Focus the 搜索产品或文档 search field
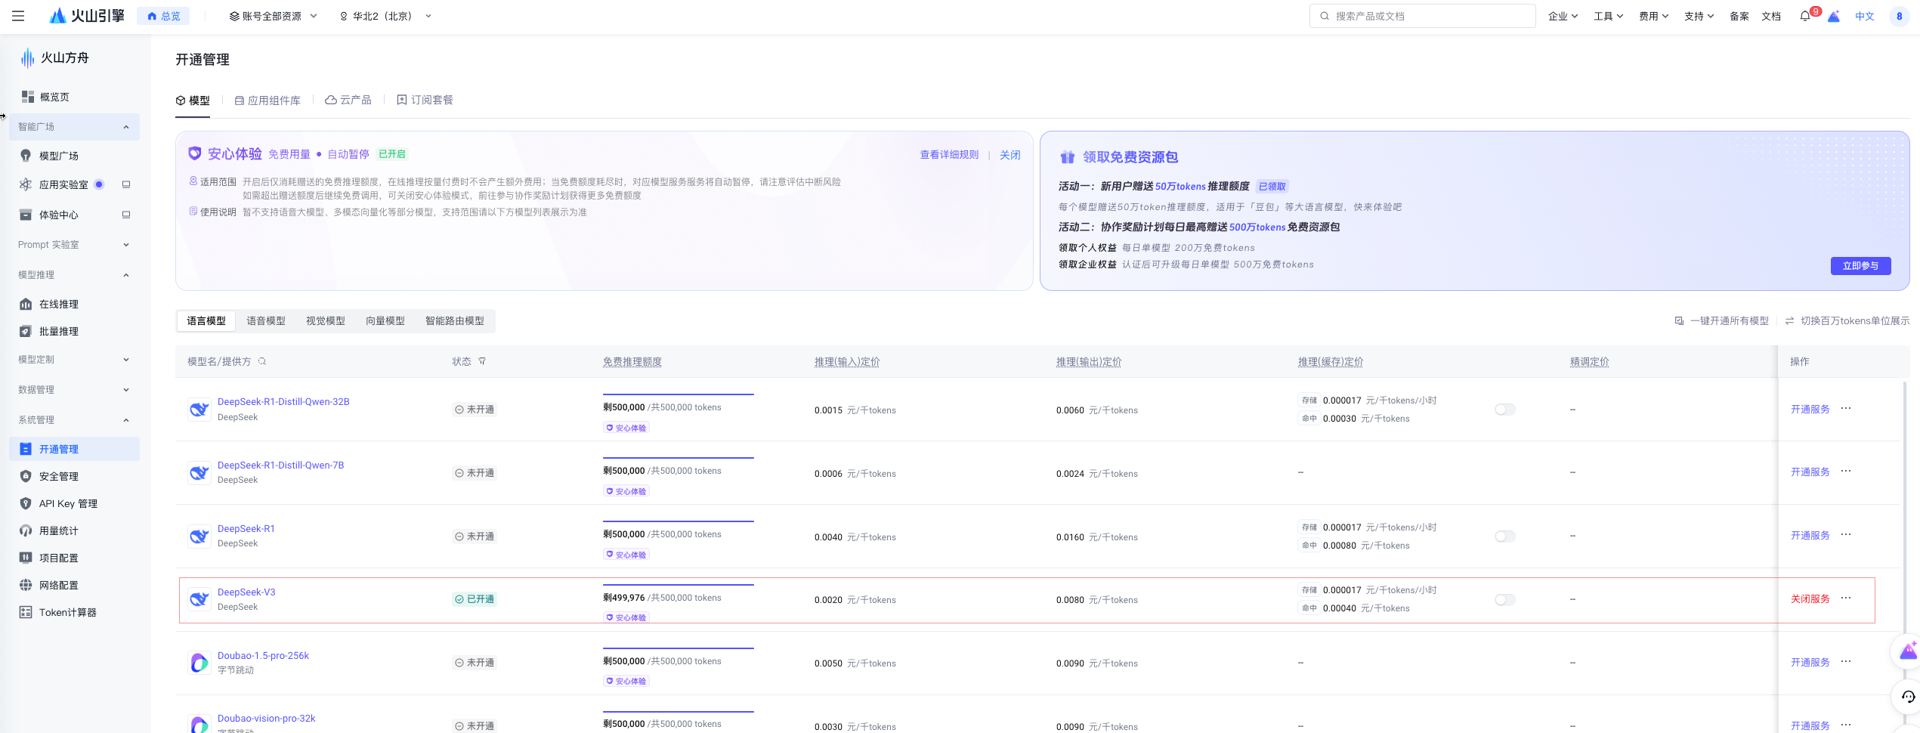 (x=1422, y=16)
